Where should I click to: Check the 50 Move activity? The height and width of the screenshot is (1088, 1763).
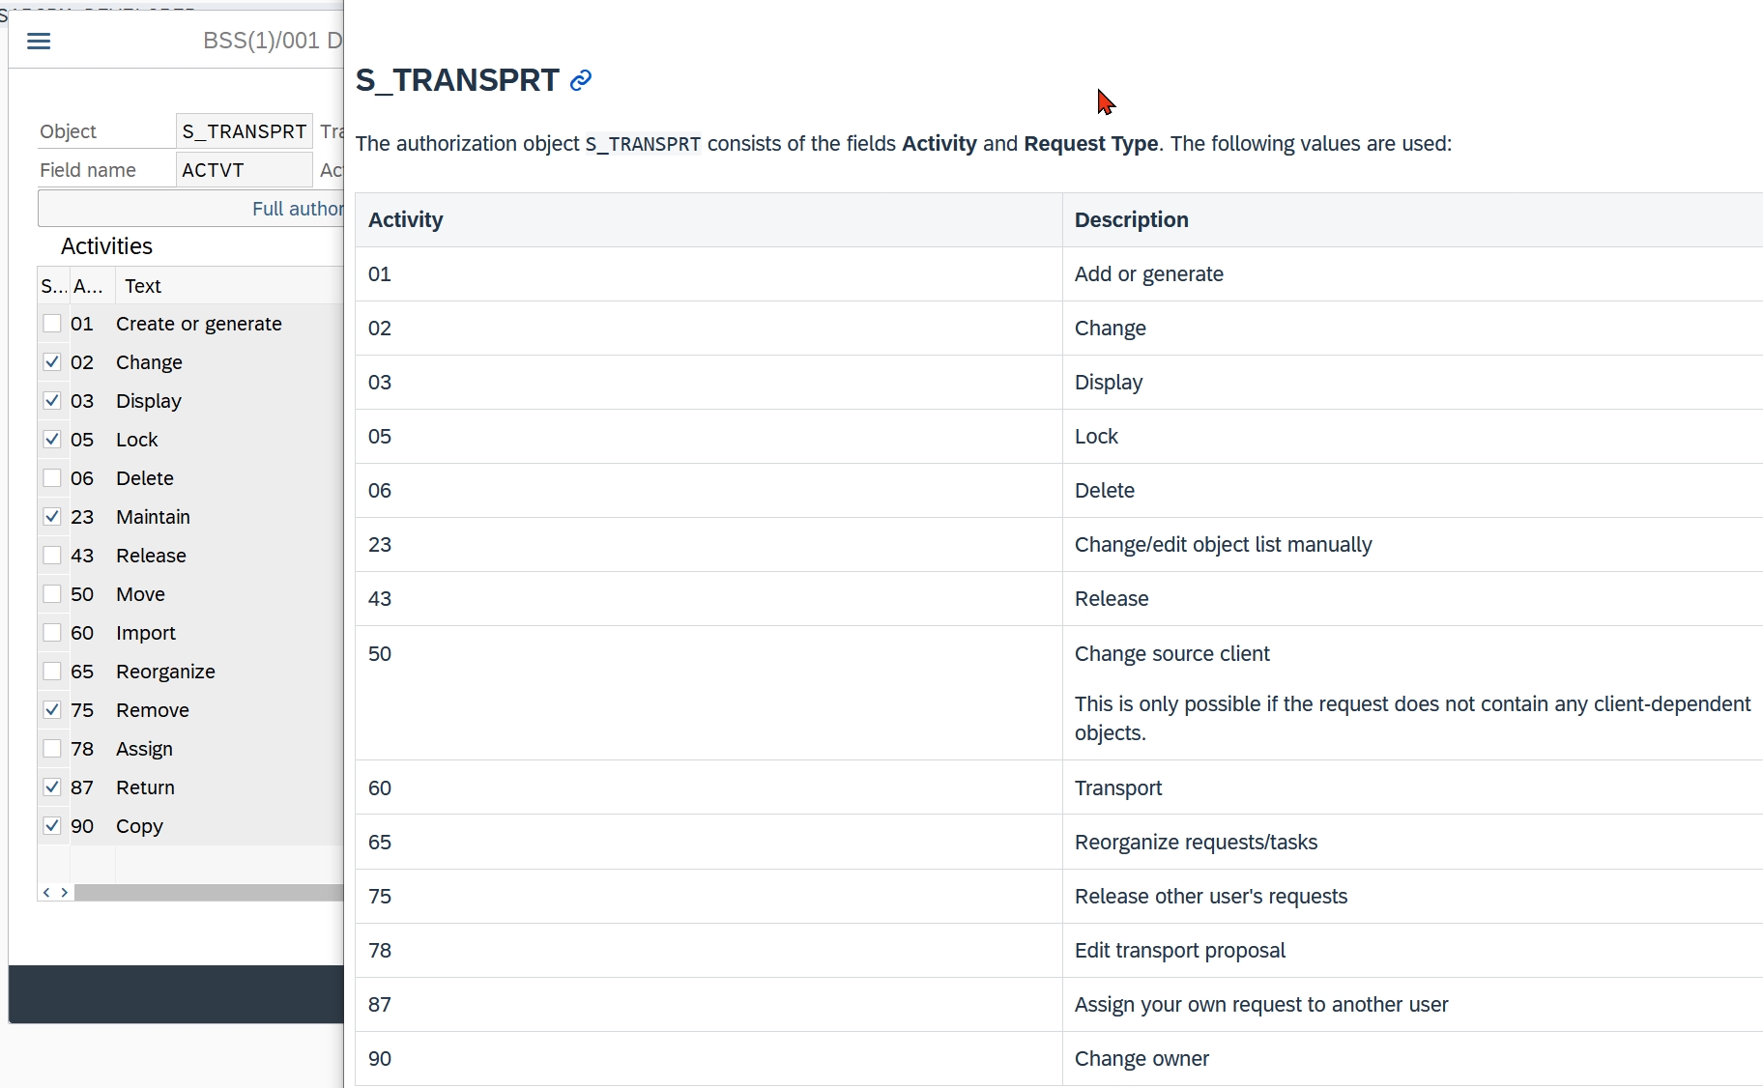point(52,594)
